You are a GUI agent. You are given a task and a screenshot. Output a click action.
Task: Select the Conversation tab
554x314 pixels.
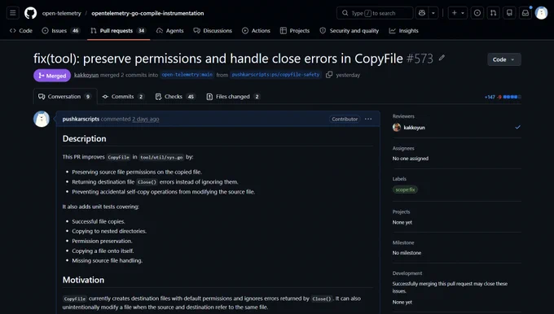65,96
